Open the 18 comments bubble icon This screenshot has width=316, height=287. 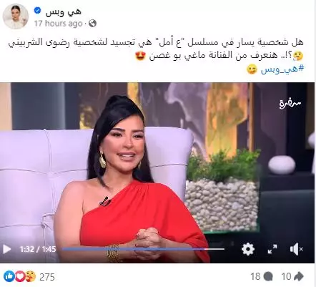pyautogui.click(x=269, y=276)
